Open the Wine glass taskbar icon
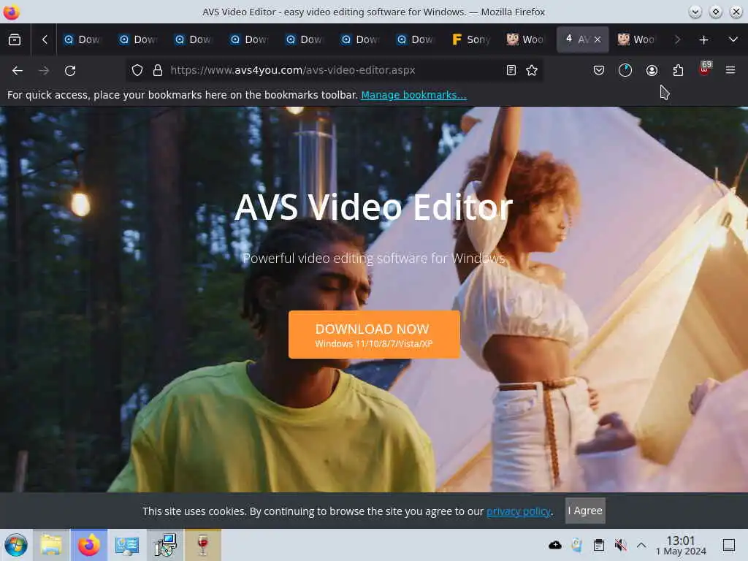The width and height of the screenshot is (748, 561). click(x=203, y=545)
